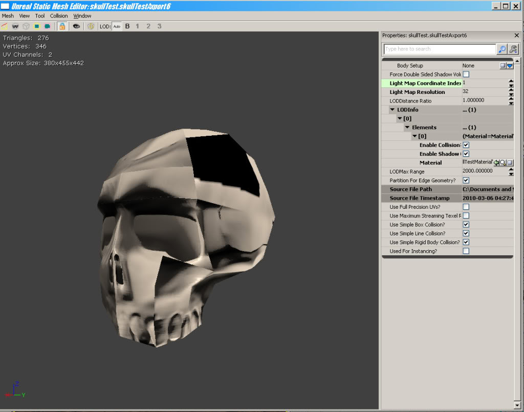Toggle the Enable Shadow checkbox
Screen dimensions: 524x412
click(466, 154)
